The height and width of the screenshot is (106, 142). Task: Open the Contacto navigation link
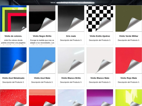(87, 3)
